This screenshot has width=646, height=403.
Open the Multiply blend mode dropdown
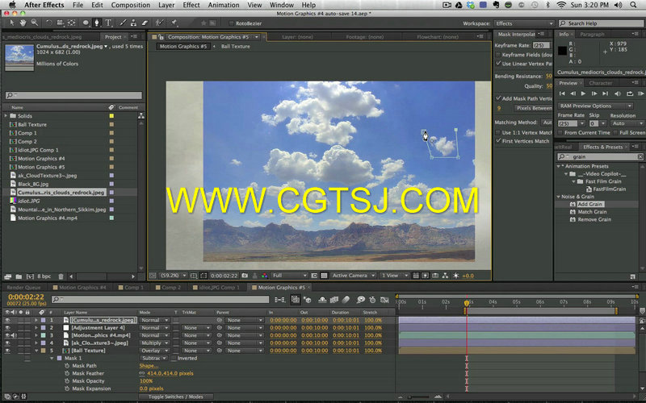click(154, 343)
